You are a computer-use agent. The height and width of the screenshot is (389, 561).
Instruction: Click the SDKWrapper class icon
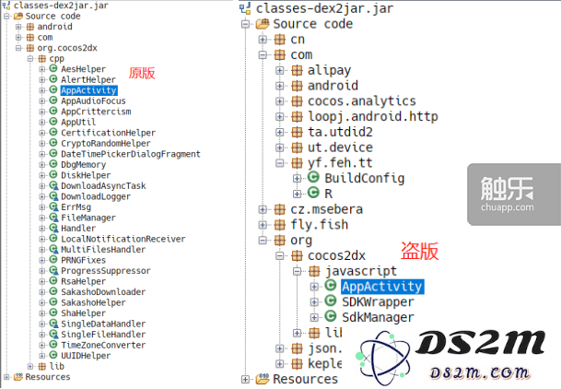[x=330, y=301]
